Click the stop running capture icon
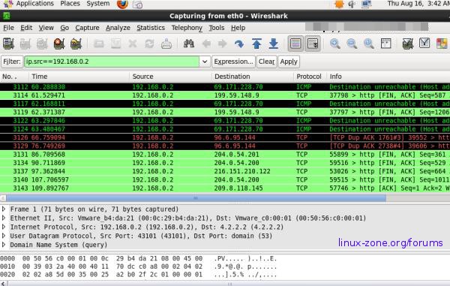 click(x=59, y=44)
